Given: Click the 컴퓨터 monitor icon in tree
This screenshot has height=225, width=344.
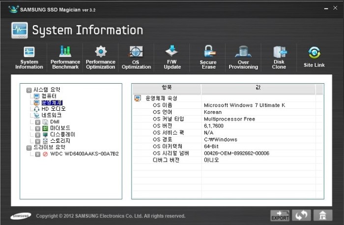Looking at the screenshot, I should (37, 96).
